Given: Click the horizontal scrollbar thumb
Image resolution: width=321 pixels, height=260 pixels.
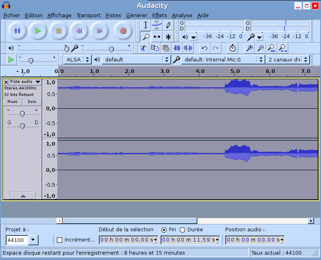Looking at the screenshot, I should click(x=130, y=221).
